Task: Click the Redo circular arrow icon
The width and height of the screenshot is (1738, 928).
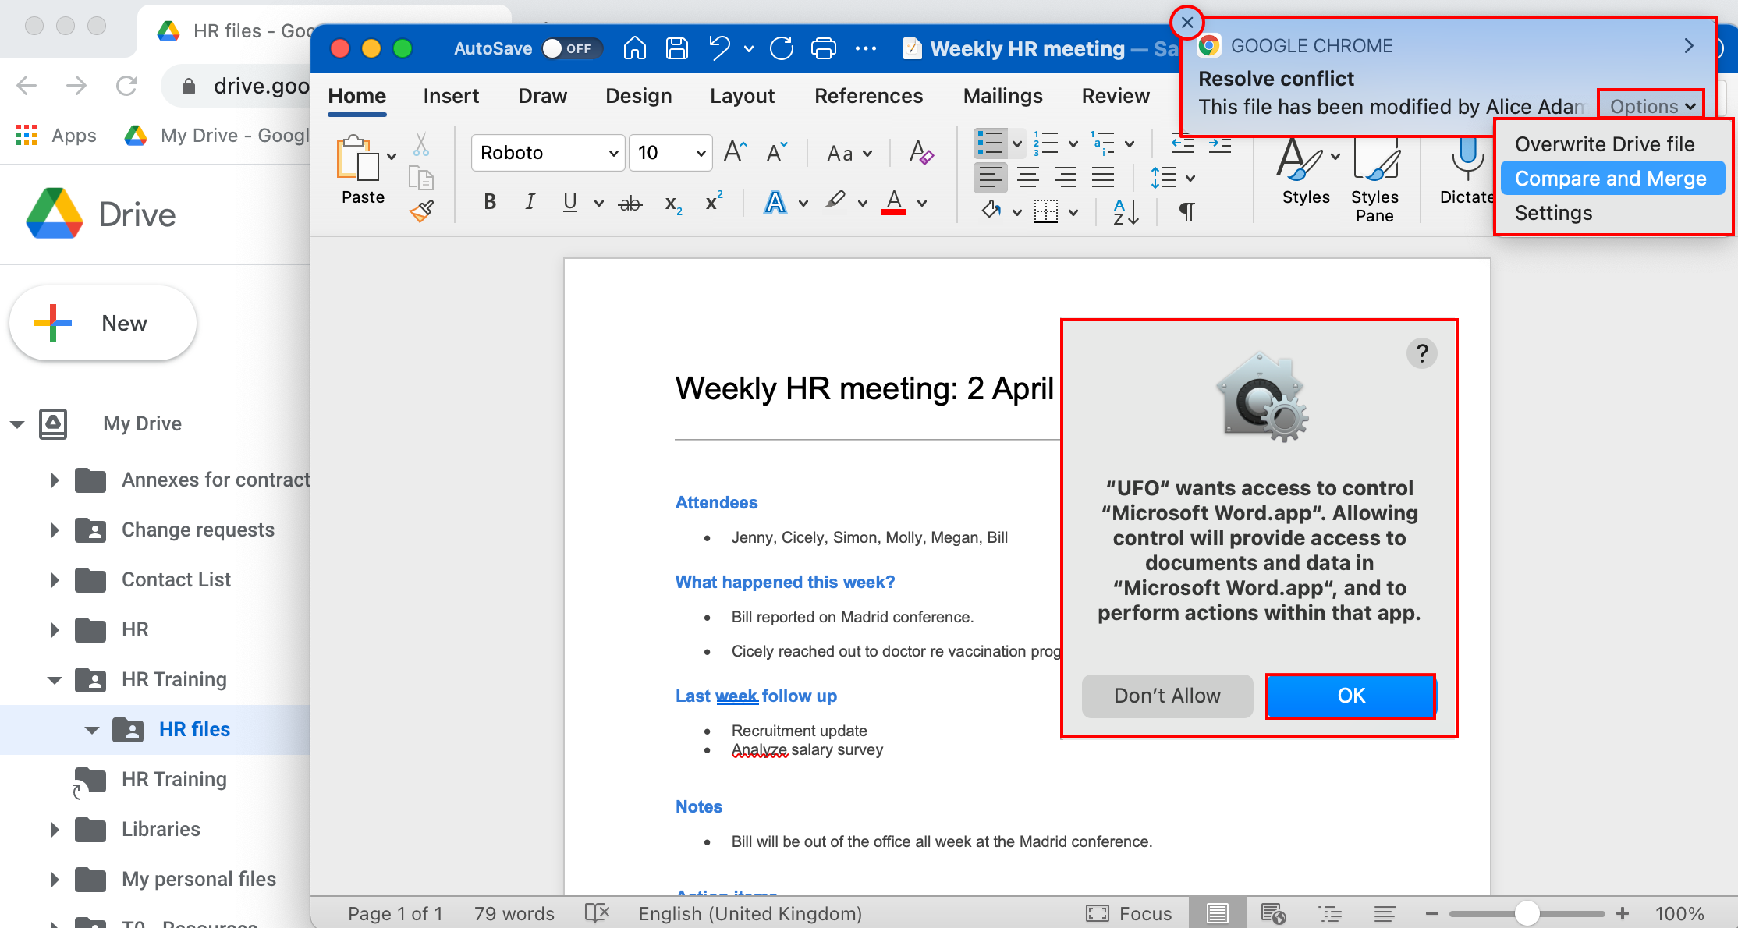Action: point(782,48)
